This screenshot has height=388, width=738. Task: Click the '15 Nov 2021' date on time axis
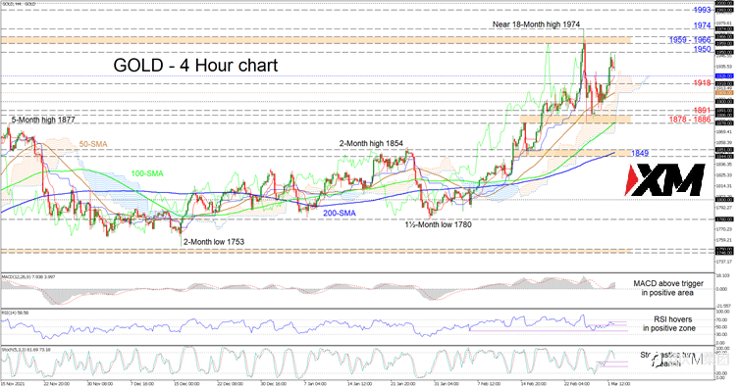(x=13, y=384)
